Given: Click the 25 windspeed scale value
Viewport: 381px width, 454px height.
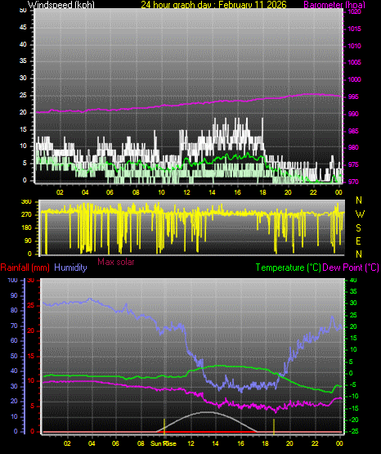Looking at the screenshot, I should [x=23, y=95].
